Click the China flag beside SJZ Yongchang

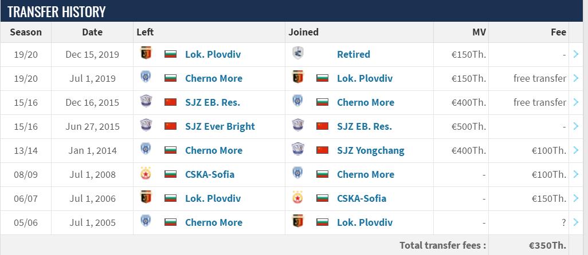pyautogui.click(x=322, y=150)
